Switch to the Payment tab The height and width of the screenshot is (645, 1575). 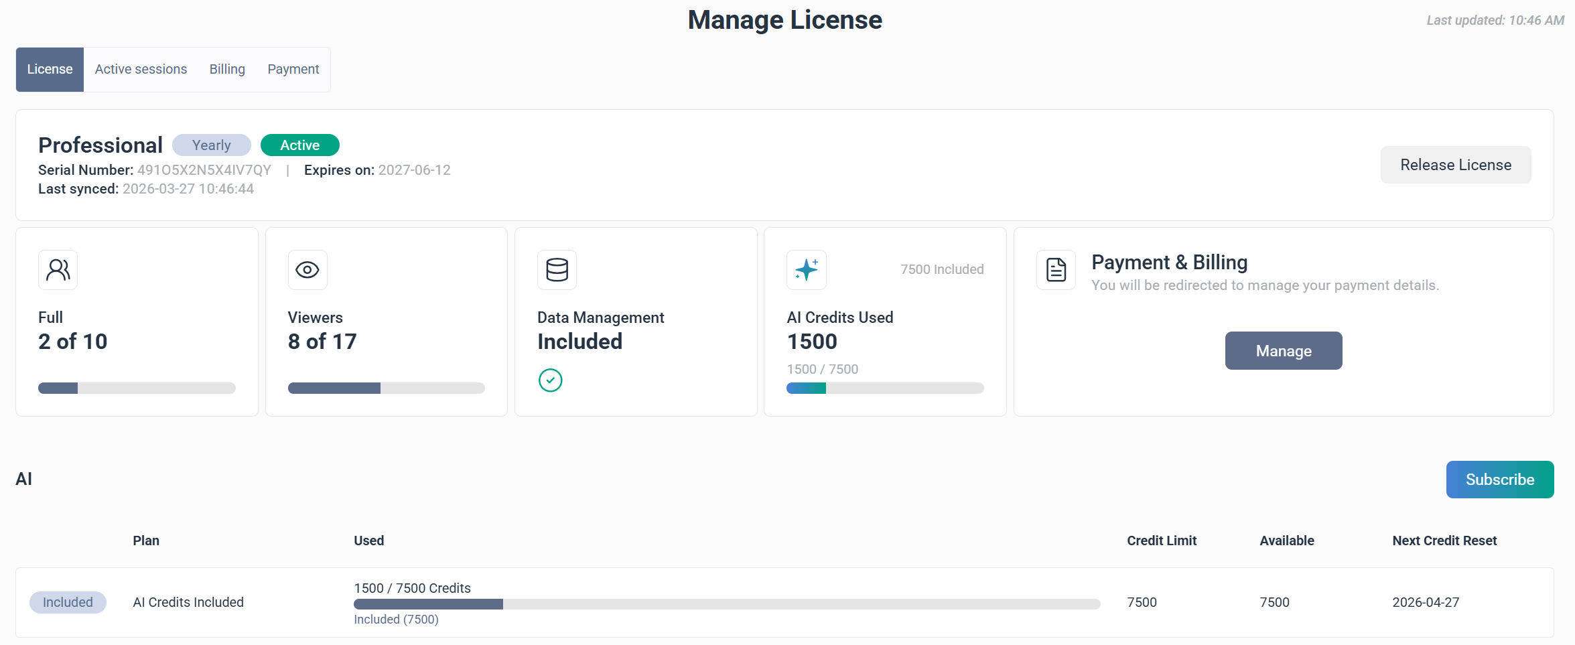(293, 69)
